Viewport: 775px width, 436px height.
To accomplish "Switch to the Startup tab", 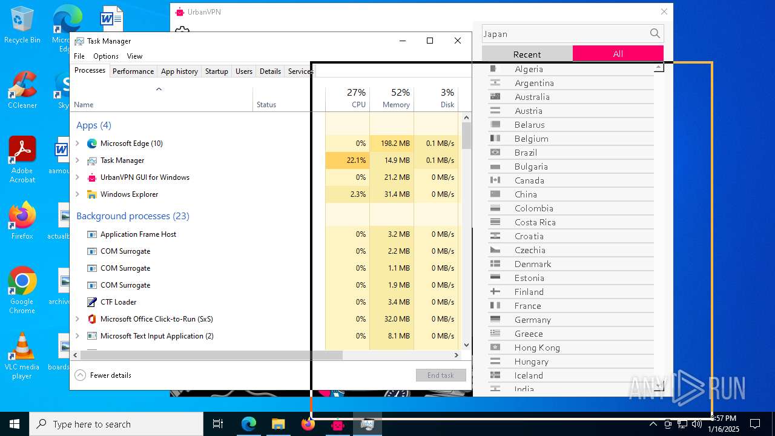I will point(216,71).
